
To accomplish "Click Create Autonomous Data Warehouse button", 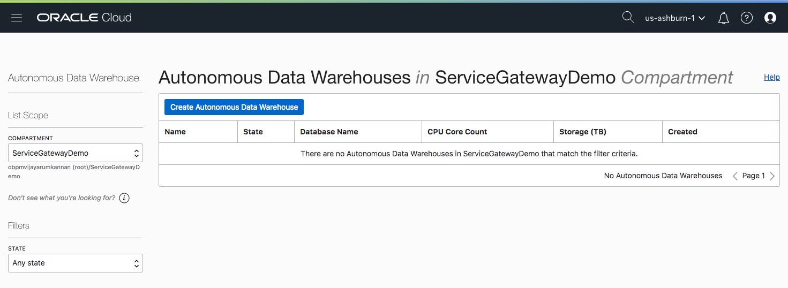I will pyautogui.click(x=234, y=107).
